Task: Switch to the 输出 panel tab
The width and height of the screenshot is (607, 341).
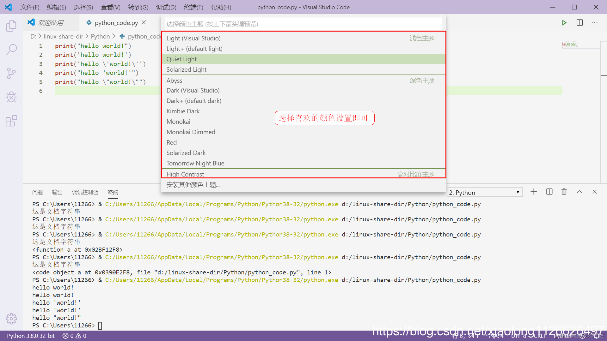Action: [x=57, y=192]
